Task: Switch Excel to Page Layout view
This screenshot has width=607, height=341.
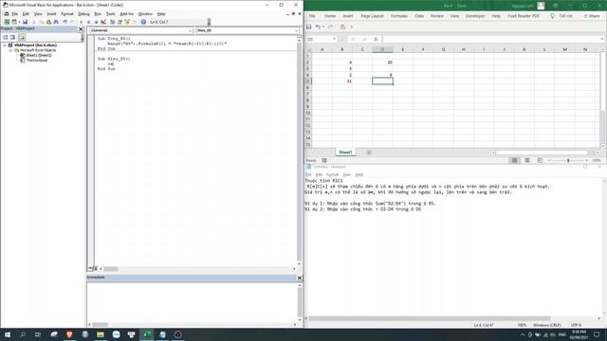Action: [x=527, y=160]
